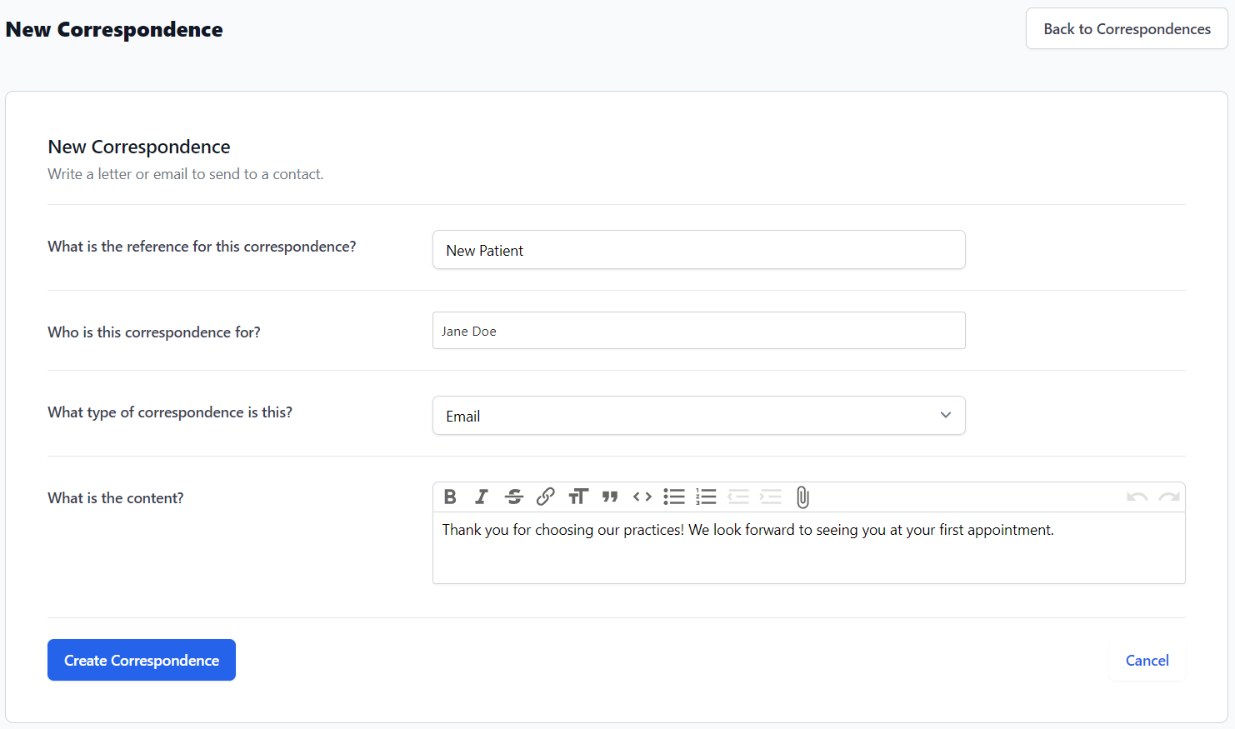Toggle heading text size

578,497
